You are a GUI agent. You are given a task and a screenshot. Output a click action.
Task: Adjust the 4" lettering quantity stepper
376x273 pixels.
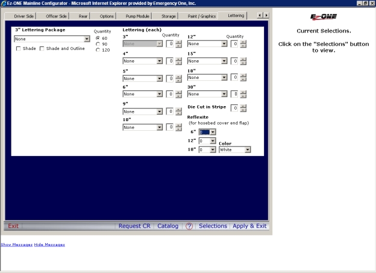[x=178, y=61]
